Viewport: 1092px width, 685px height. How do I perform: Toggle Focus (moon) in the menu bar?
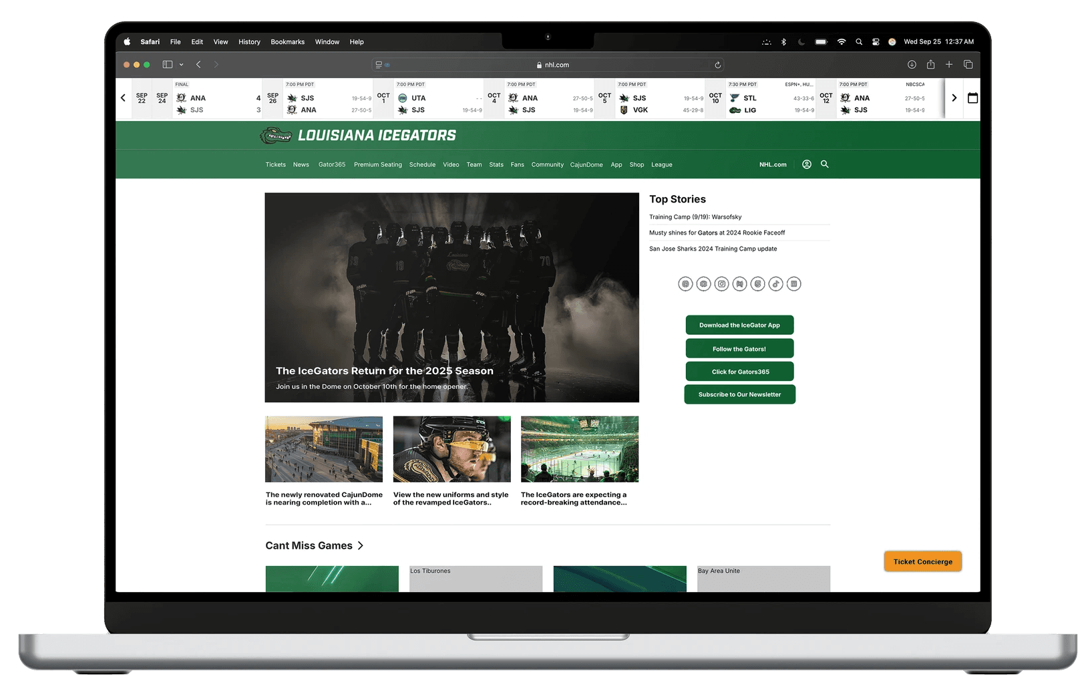coord(801,41)
